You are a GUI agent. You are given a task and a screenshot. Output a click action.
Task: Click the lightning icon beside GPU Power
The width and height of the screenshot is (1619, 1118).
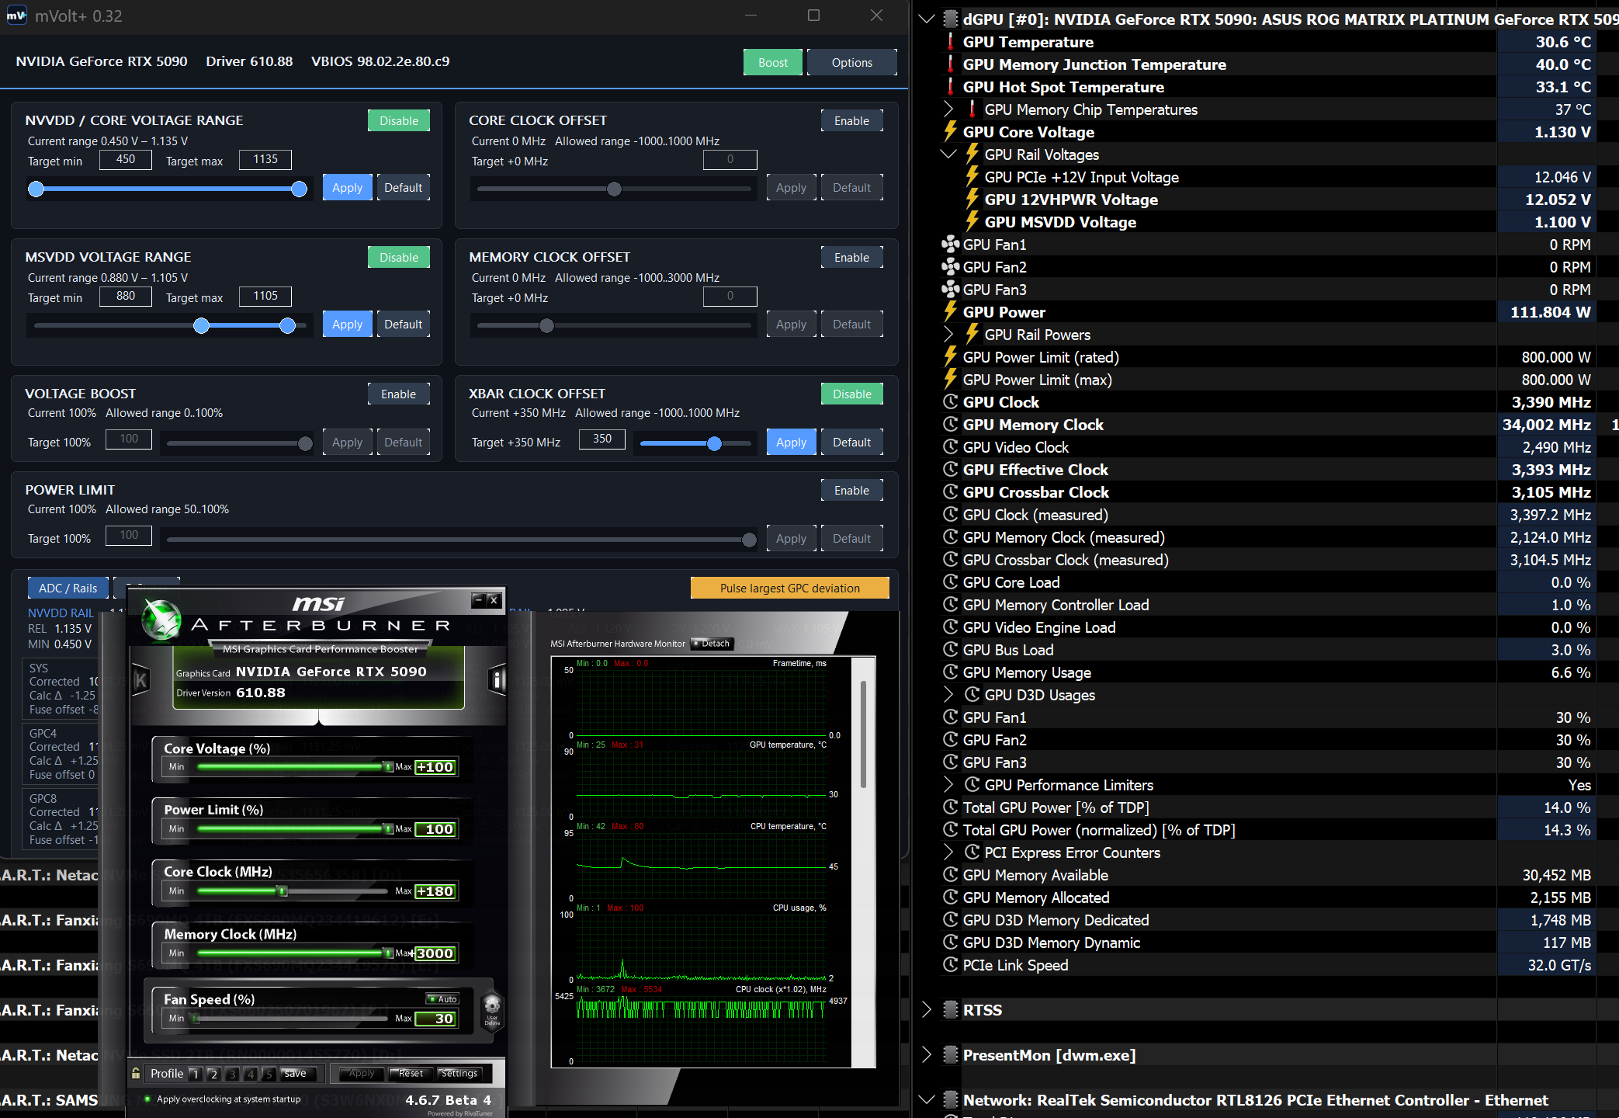pos(951,312)
